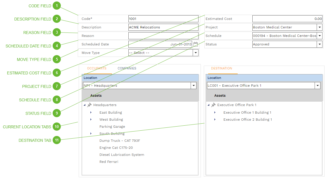Collapse the Headquarters root node

[x=84, y=105]
